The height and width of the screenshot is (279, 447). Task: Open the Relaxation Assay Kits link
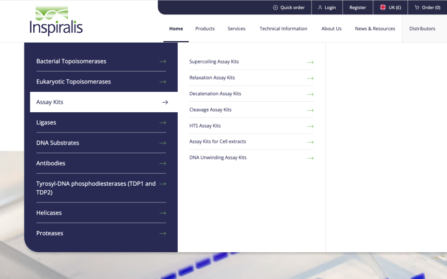coord(212,78)
